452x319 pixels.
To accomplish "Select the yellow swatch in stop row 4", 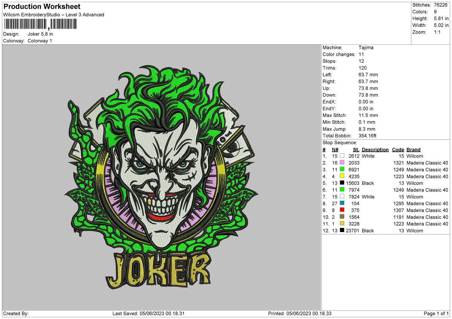I will pyautogui.click(x=342, y=176).
